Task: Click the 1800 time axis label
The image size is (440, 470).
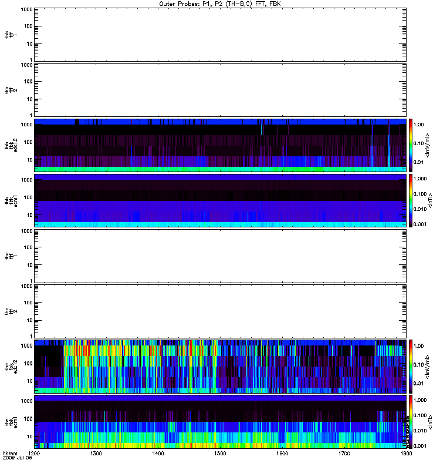Action: 406,454
